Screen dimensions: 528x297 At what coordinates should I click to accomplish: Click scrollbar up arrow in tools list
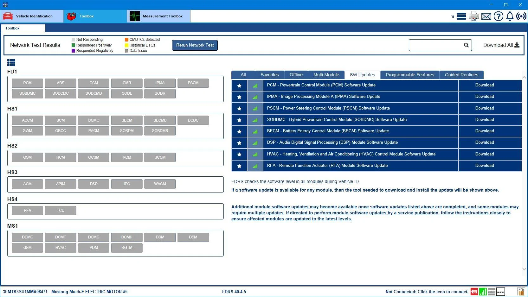[524, 77]
